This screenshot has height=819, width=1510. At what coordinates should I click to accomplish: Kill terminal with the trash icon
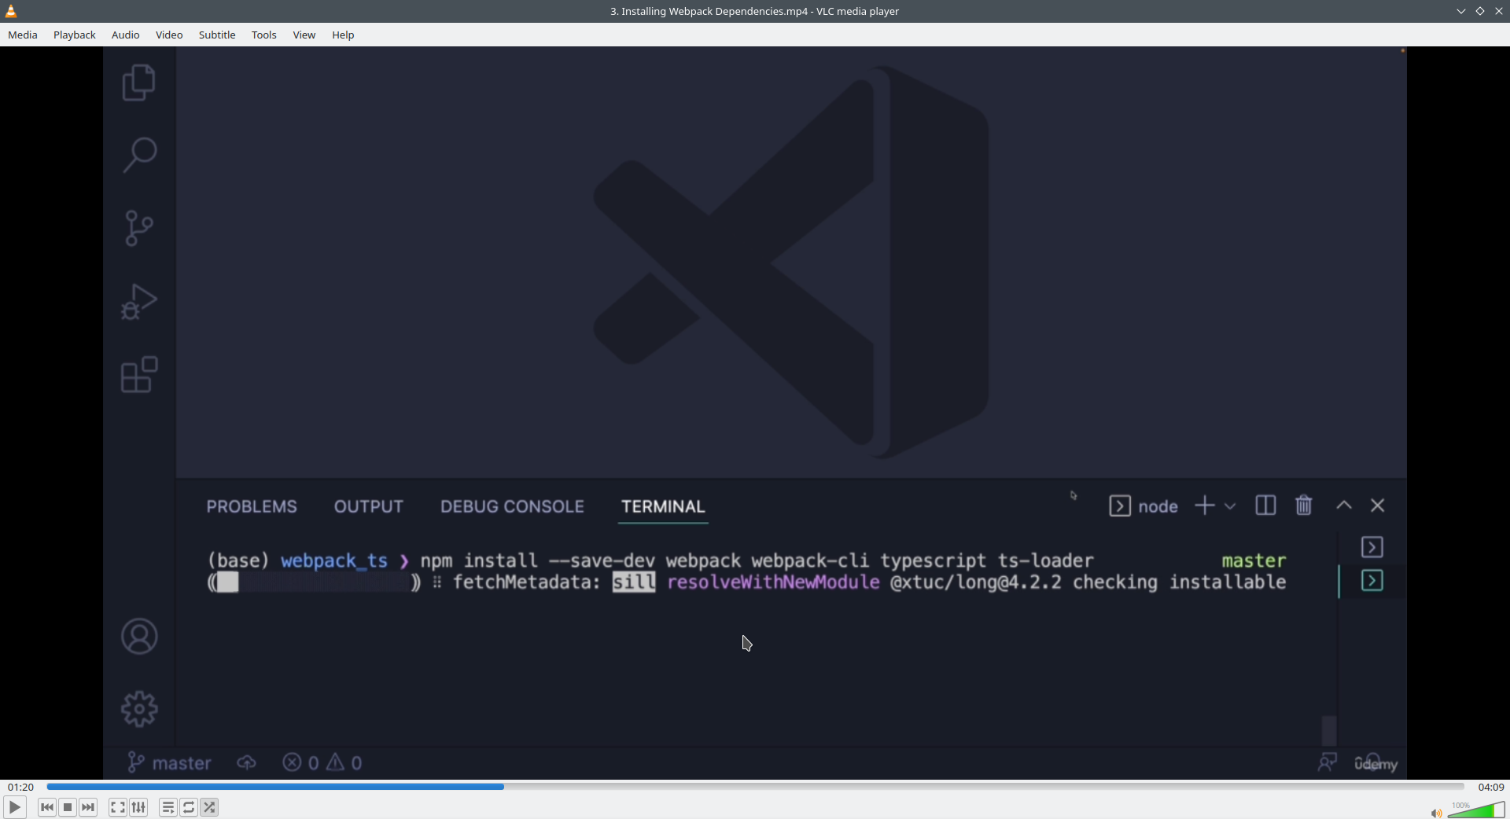pos(1304,505)
